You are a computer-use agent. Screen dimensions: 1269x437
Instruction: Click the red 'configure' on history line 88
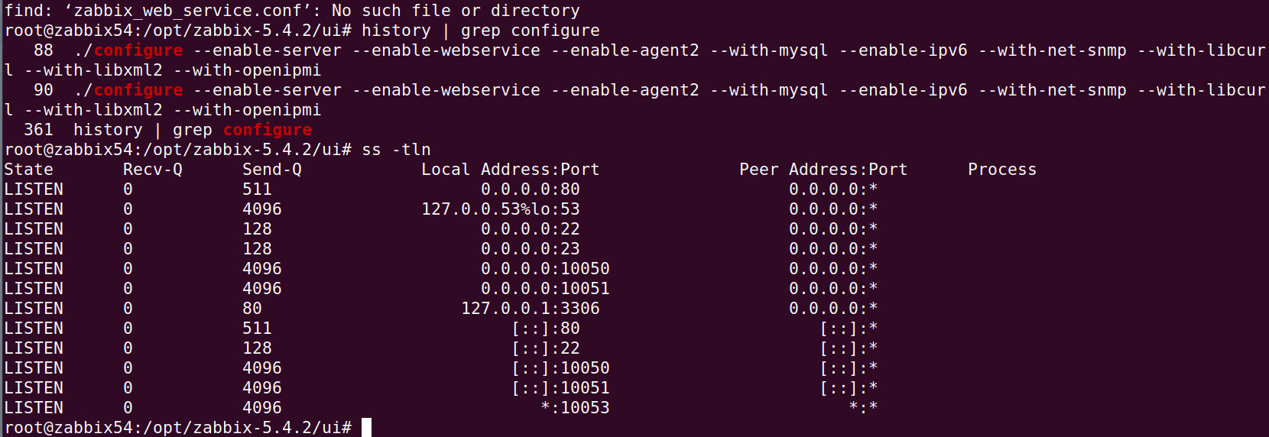coord(138,50)
